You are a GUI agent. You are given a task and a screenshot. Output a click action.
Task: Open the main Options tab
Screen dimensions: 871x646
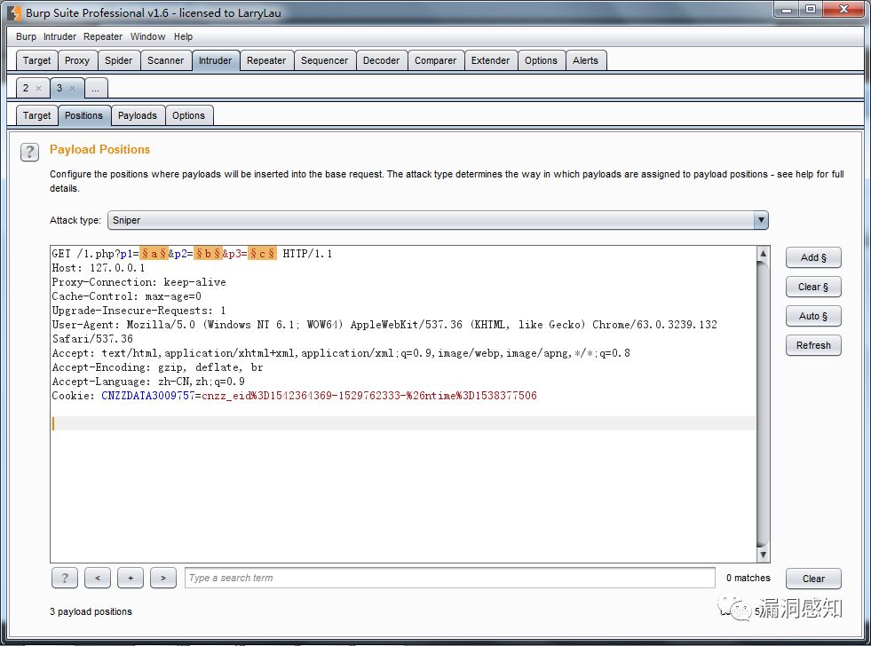click(541, 60)
